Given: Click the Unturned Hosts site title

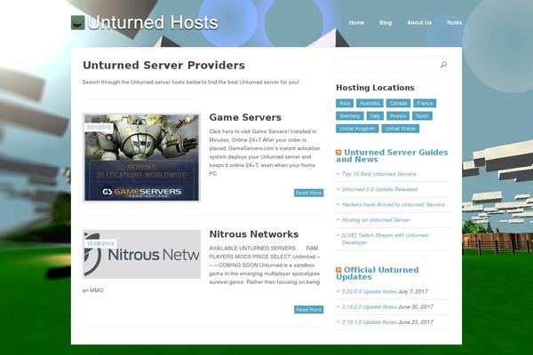Looking at the screenshot, I should click(153, 23).
